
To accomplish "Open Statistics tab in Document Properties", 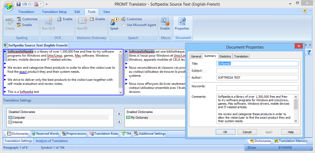I will pyautogui.click(x=225, y=56).
